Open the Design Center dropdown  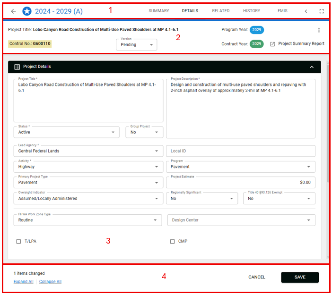tap(241, 220)
